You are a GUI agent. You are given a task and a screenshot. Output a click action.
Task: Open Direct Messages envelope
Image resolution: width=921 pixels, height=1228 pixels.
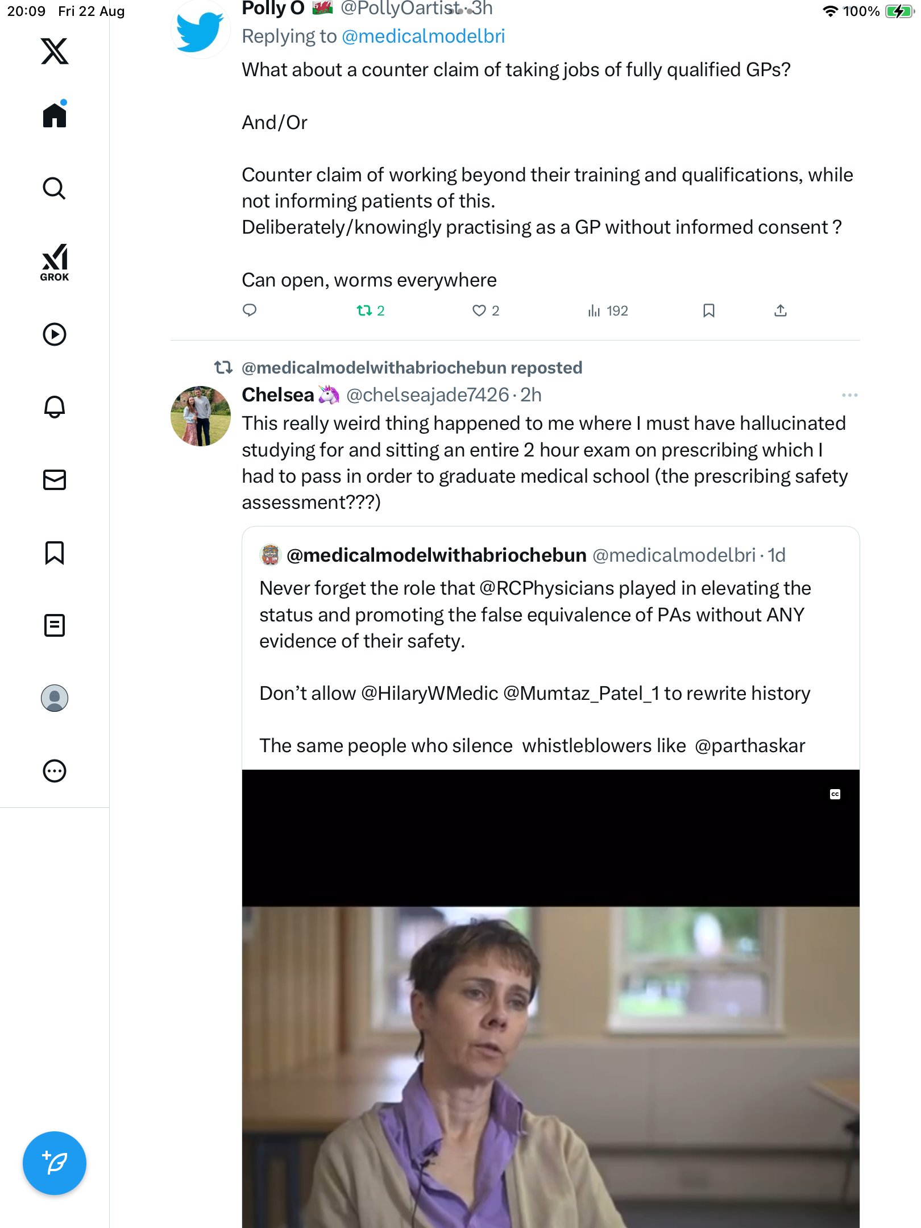[55, 480]
